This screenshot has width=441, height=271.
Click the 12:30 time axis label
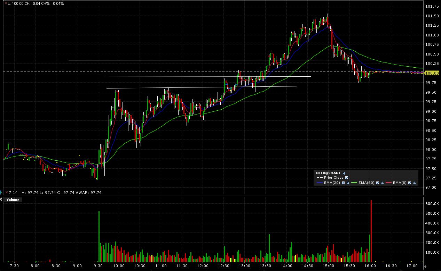[x=224, y=266]
